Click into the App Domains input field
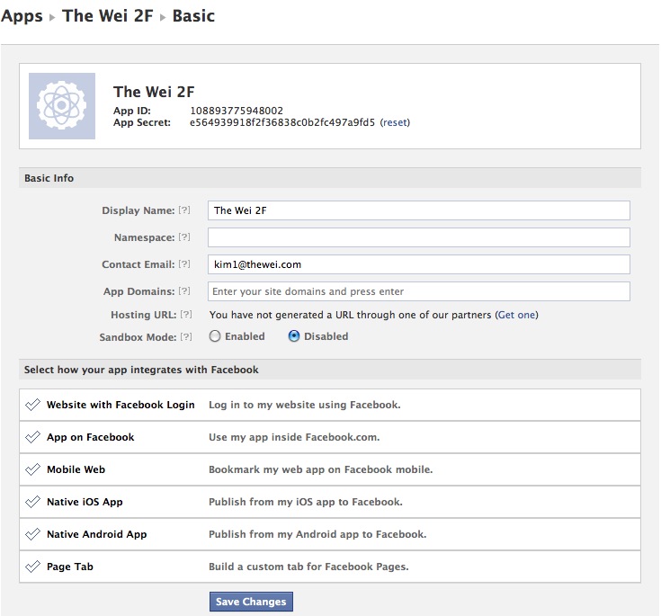Screen dimensions: 661x616 418,291
